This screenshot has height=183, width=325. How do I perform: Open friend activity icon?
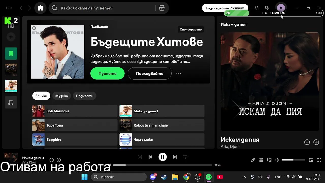267,8
